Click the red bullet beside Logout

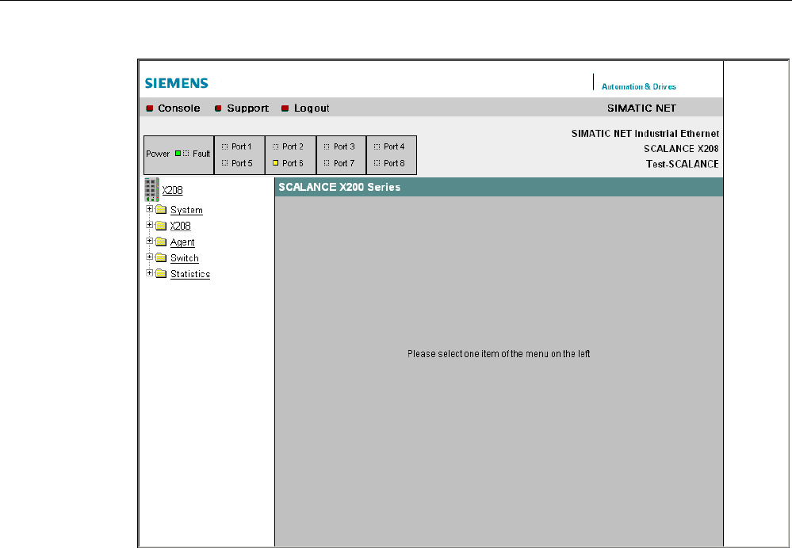click(x=285, y=108)
